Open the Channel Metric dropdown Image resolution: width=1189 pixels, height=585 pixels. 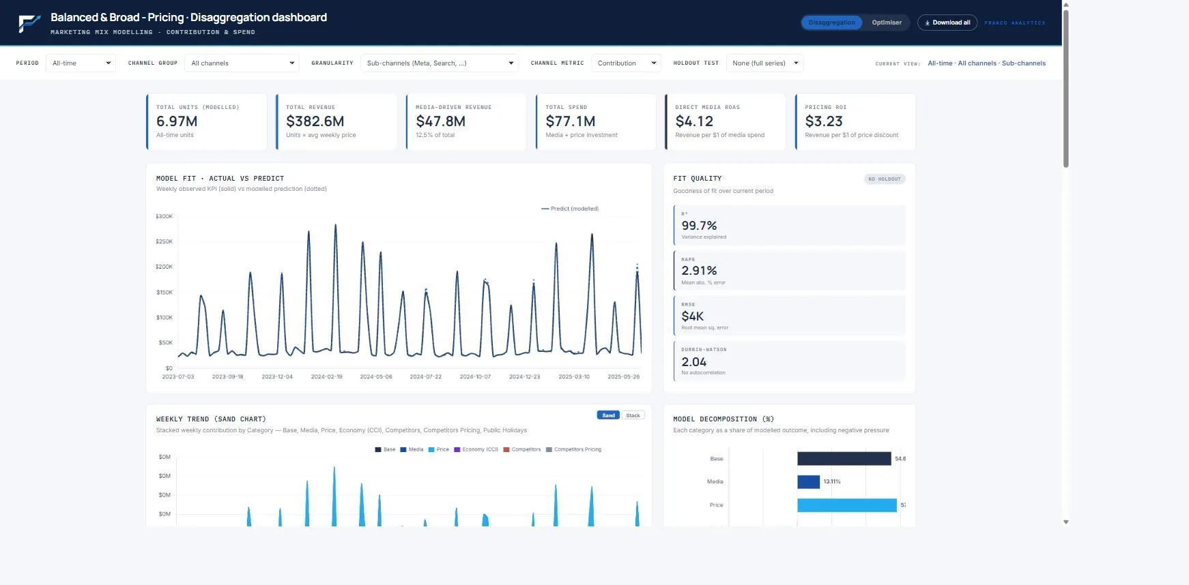[x=626, y=63]
